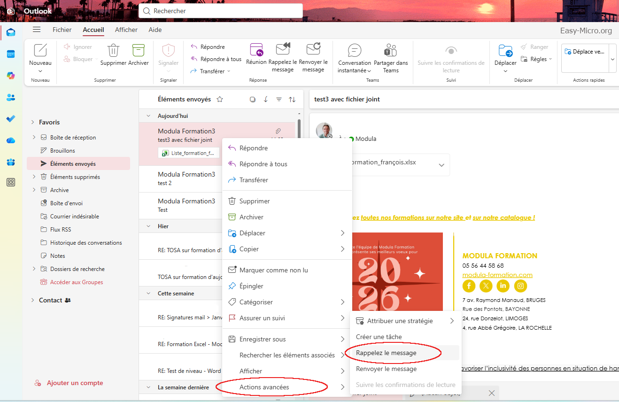Screen dimensions: 619x402
Task: Click Partager dans Teams icon
Action: pyautogui.click(x=390, y=50)
